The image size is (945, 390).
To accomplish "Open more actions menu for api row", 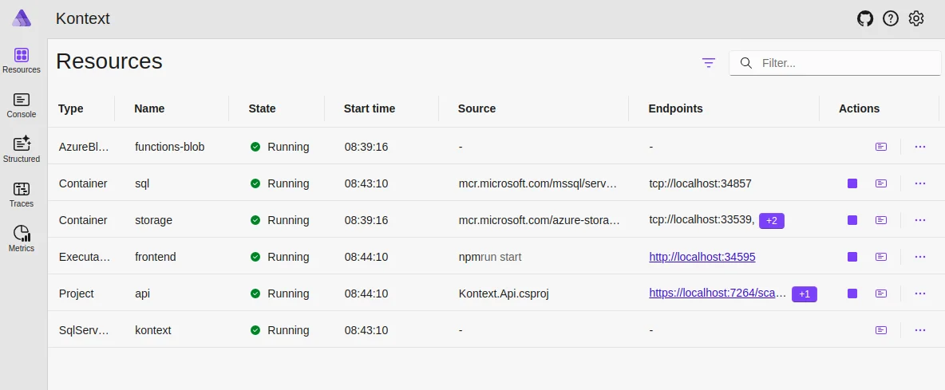I will pyautogui.click(x=920, y=293).
